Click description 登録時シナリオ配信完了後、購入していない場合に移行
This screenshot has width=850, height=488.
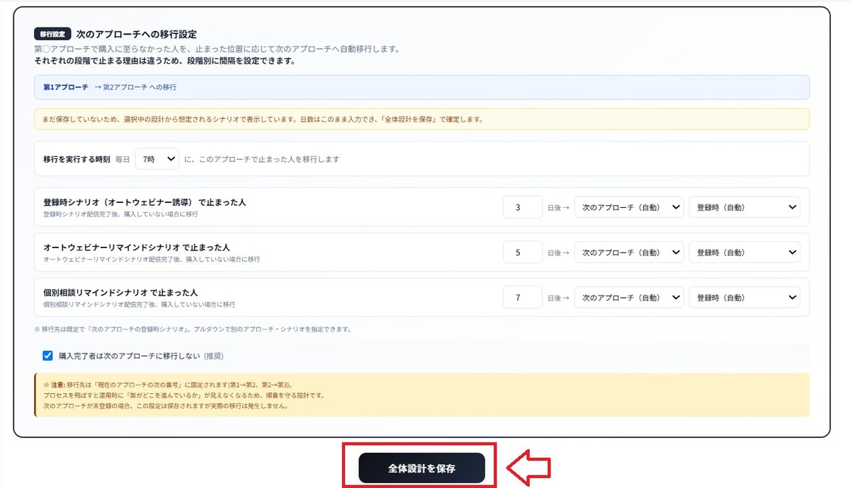(120, 214)
